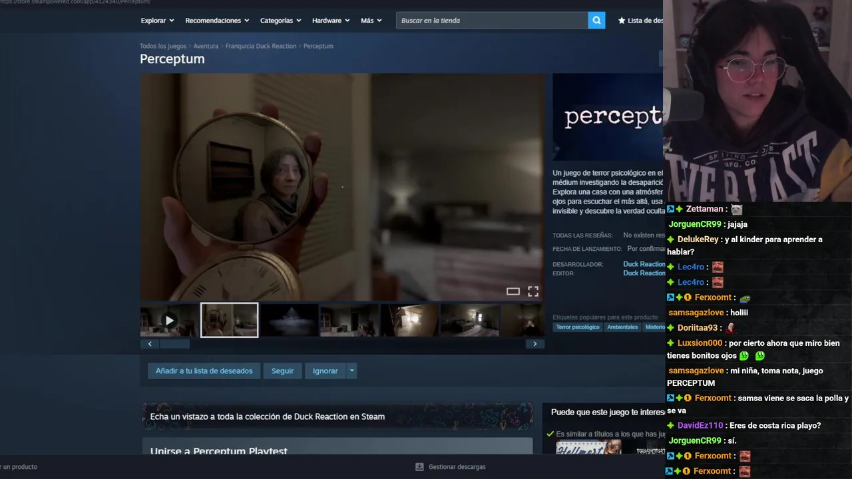
Task: Click the thumbnail strip scrollbar handle
Action: (x=175, y=344)
